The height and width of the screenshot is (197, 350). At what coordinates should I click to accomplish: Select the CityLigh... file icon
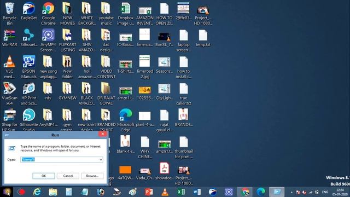click(164, 92)
